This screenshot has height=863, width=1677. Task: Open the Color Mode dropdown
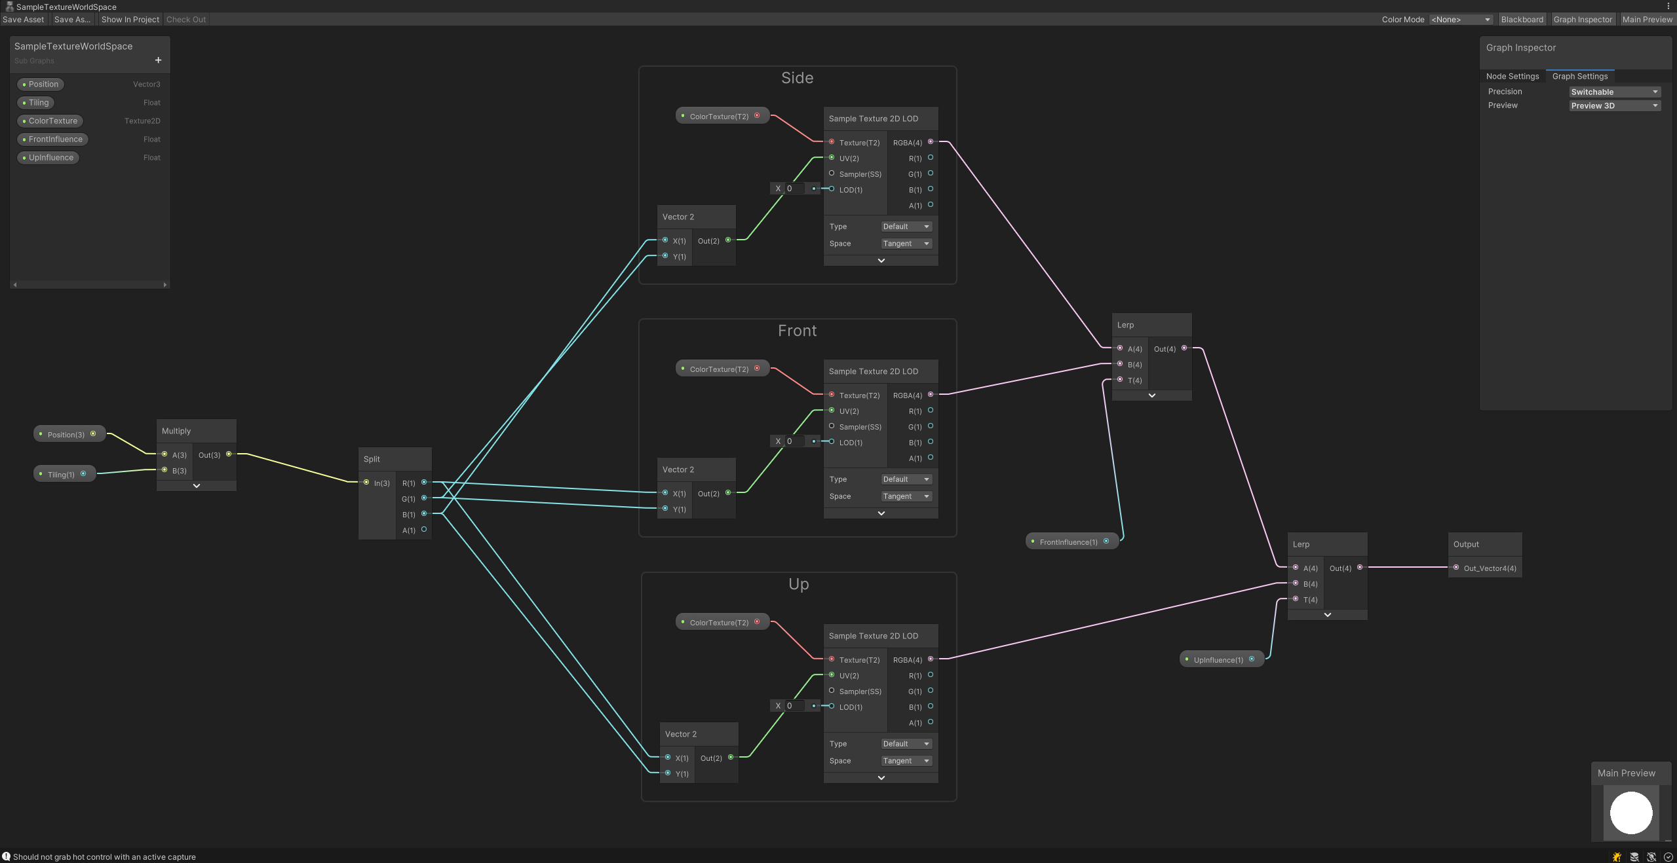[1459, 19]
